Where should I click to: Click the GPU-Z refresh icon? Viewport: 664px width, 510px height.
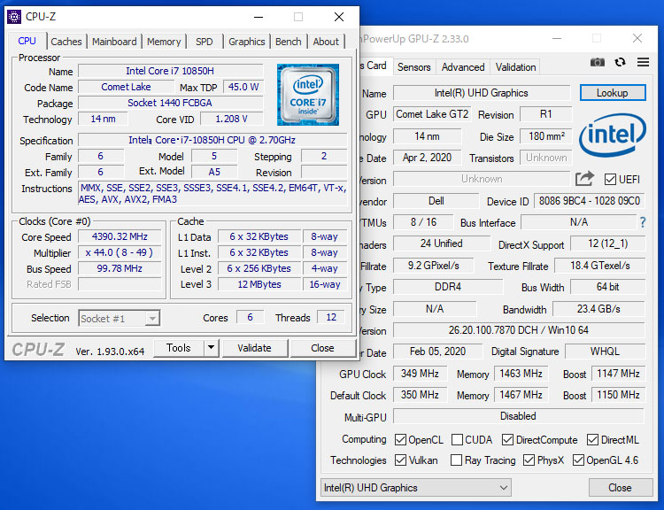point(620,62)
